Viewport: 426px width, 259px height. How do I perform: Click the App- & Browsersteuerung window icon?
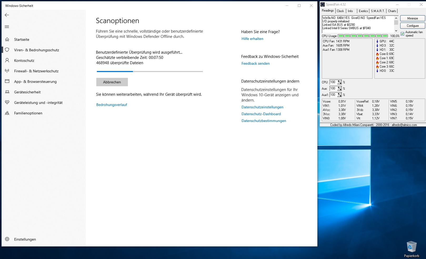click(x=7, y=81)
